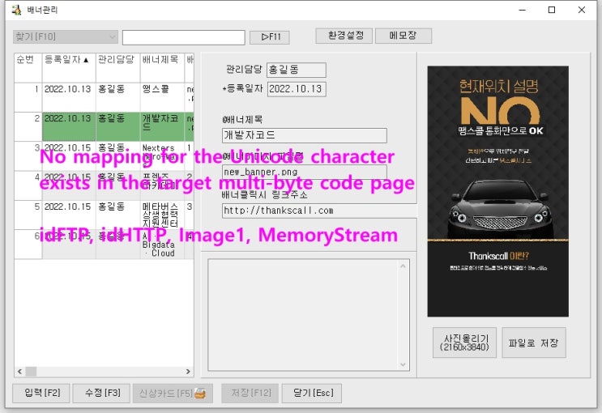Click the search text field beside 찾기
This screenshot has width=602, height=413.
(184, 37)
